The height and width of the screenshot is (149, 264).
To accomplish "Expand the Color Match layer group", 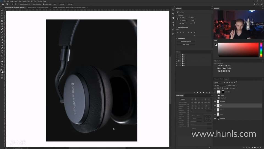I will [x=217, y=98].
